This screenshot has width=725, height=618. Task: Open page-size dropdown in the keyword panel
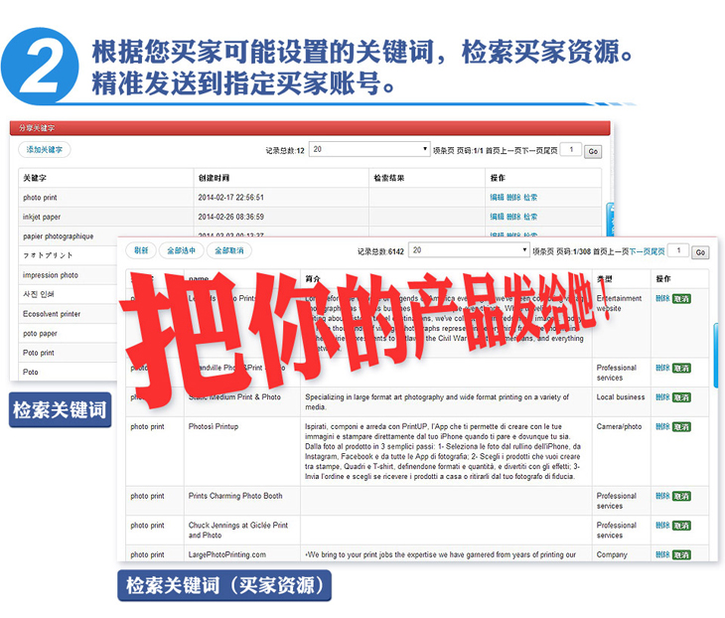coord(369,150)
